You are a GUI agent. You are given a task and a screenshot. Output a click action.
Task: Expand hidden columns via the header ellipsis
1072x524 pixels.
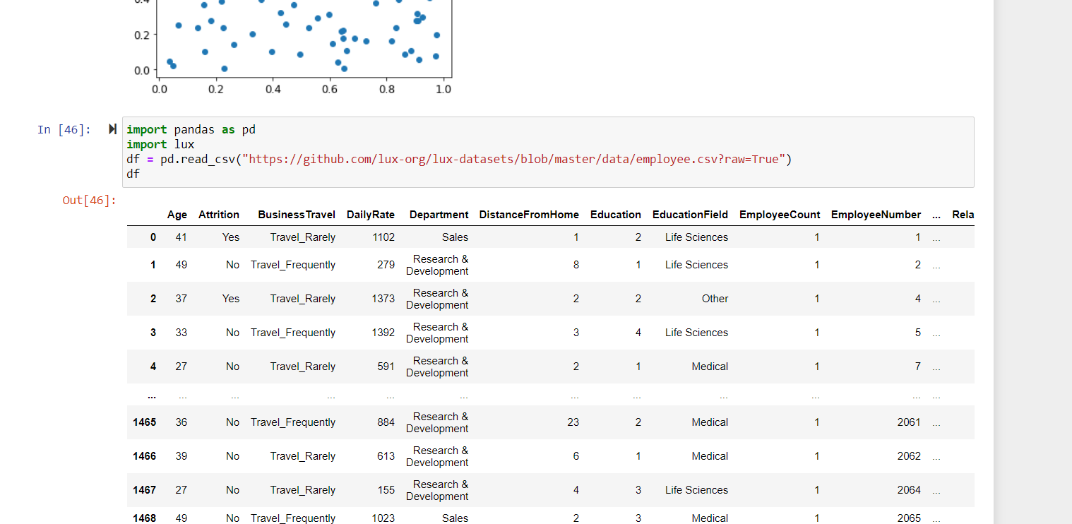(936, 214)
